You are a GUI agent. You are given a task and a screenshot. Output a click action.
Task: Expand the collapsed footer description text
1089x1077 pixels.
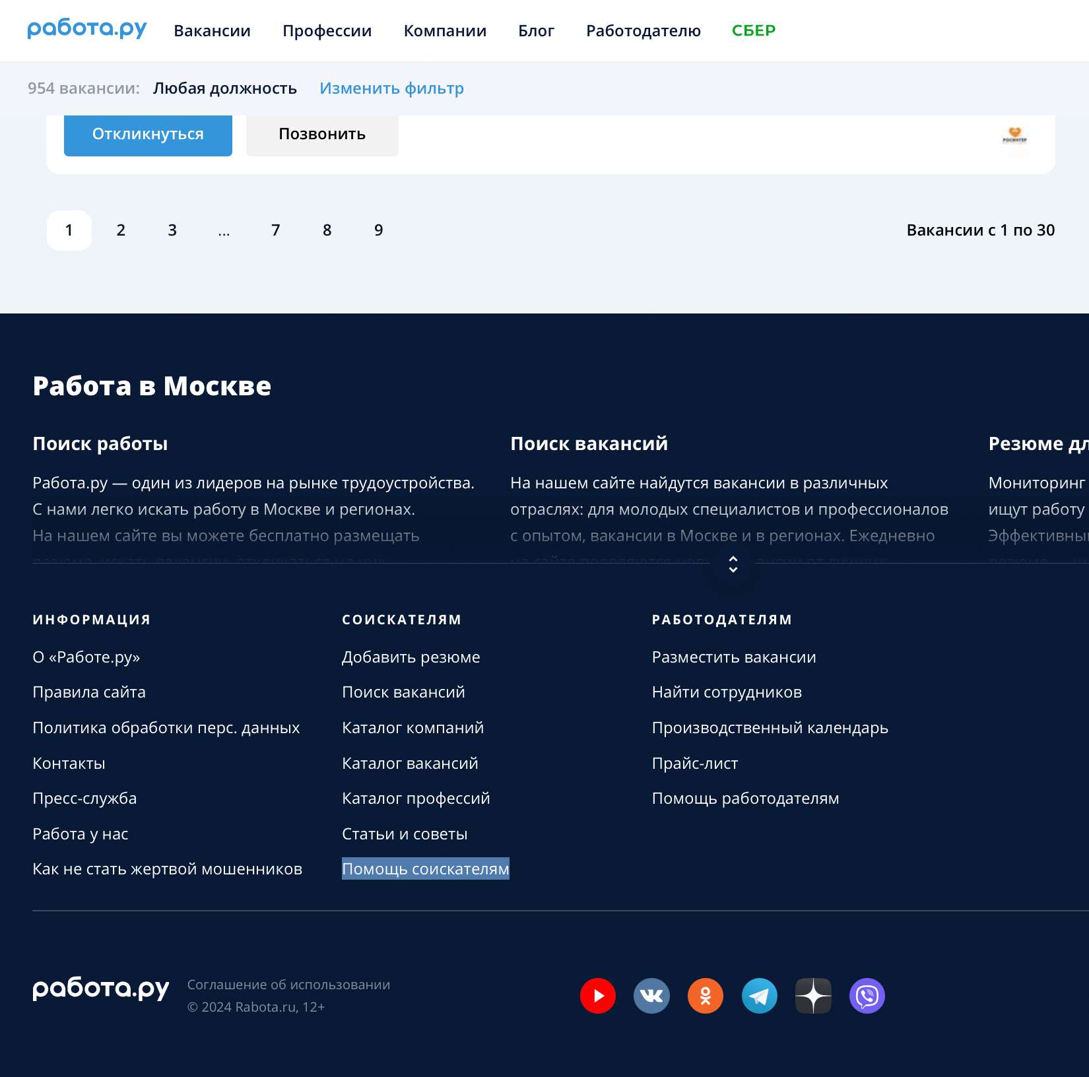[733, 564]
